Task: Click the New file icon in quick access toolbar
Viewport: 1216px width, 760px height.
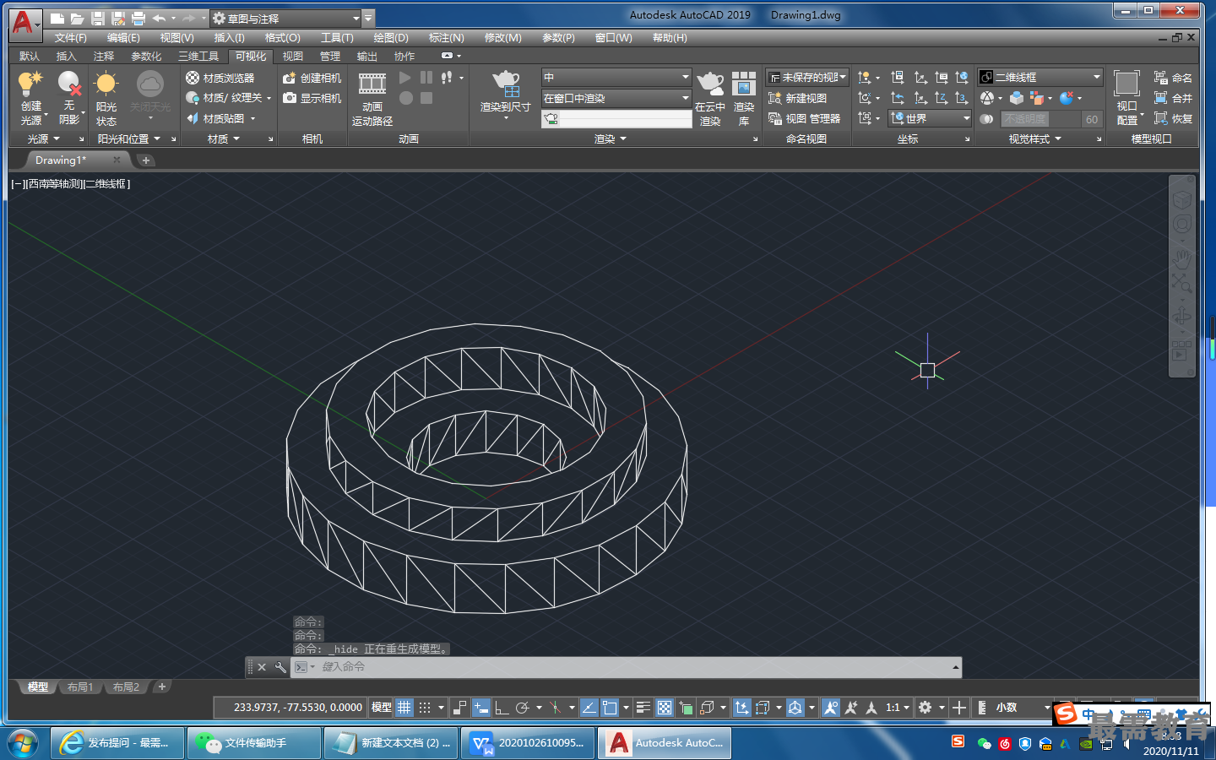Action: [x=57, y=18]
